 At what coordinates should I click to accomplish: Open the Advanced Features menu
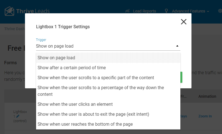tap(188, 11)
